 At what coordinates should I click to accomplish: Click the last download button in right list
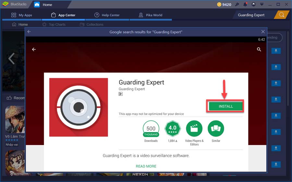pos(276,164)
